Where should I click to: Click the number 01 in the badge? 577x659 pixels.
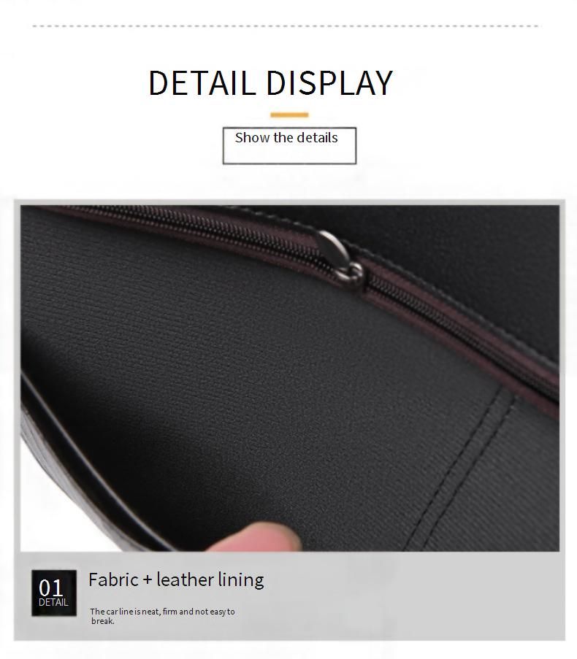click(51, 587)
